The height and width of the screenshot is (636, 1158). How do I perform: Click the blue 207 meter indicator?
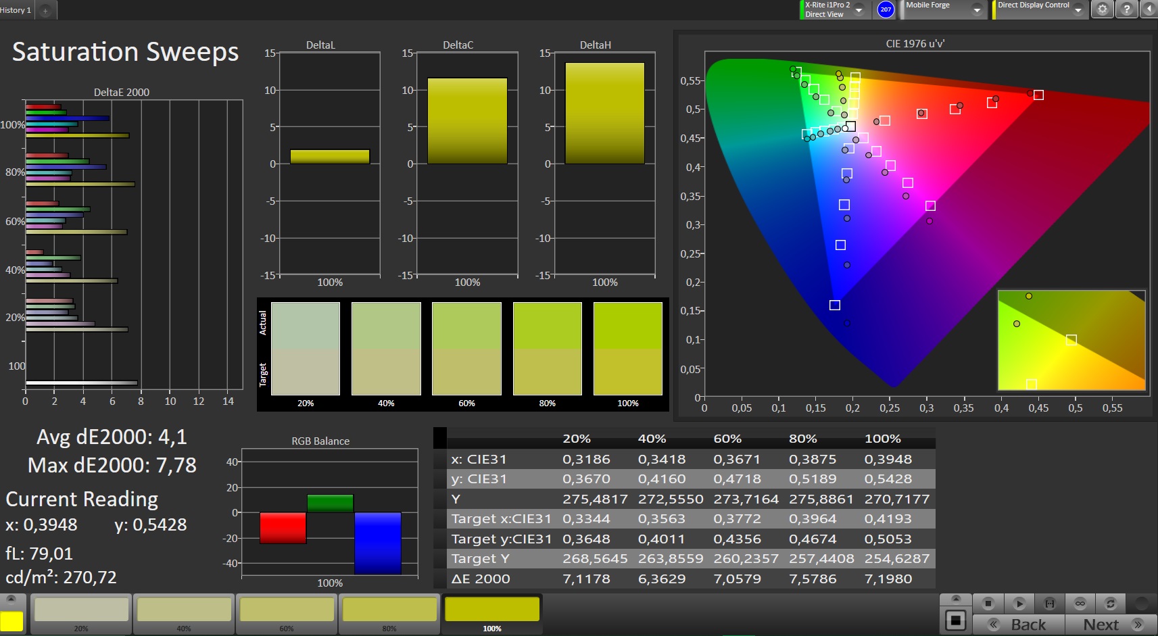(x=886, y=9)
